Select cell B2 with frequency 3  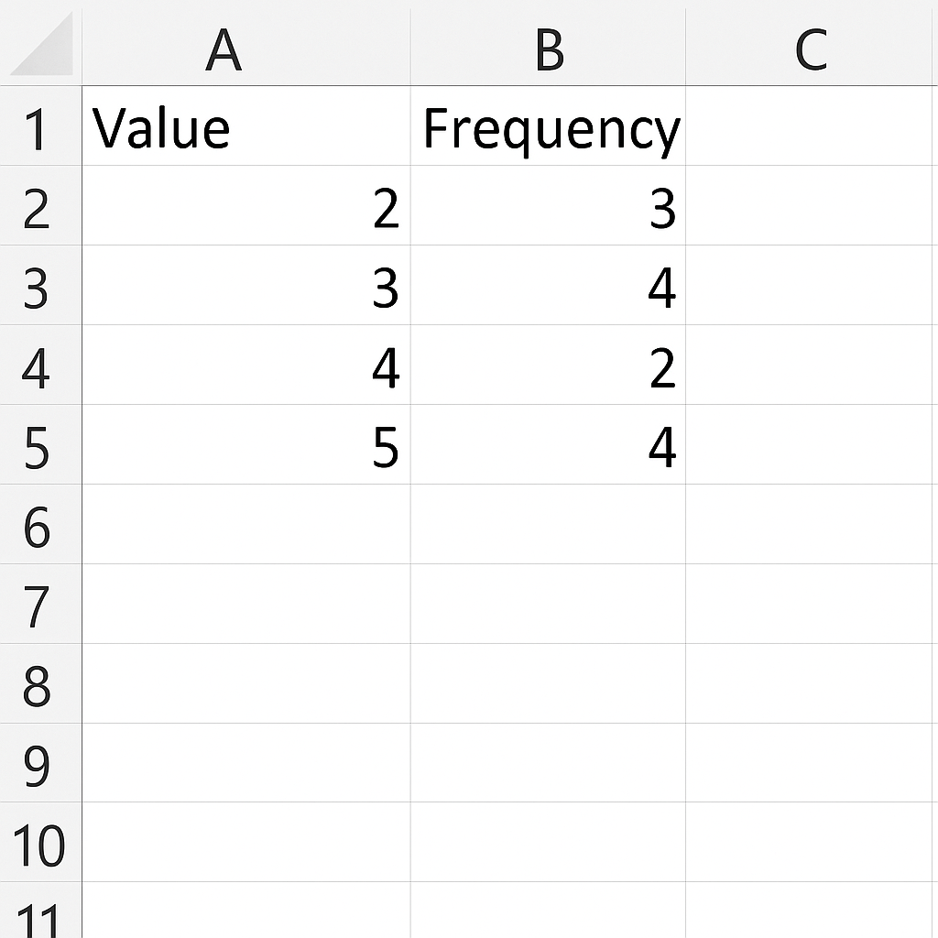(548, 207)
